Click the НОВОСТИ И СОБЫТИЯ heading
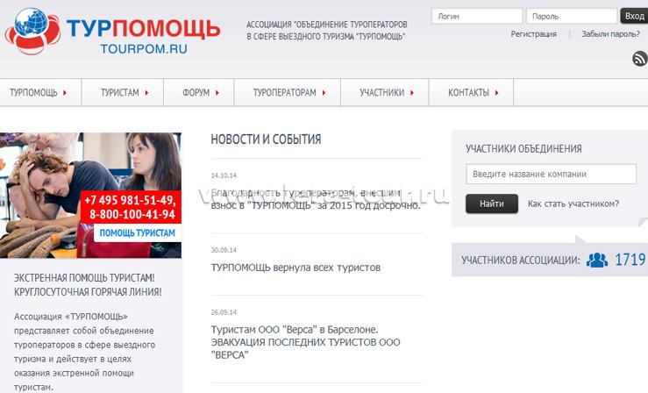 point(266,139)
